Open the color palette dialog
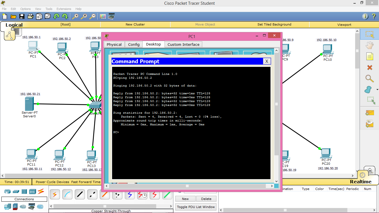The width and height of the screenshot is (379, 213). pyautogui.click(x=102, y=16)
